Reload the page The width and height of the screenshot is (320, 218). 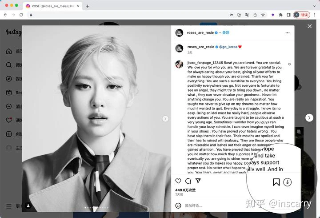(x=21, y=15)
